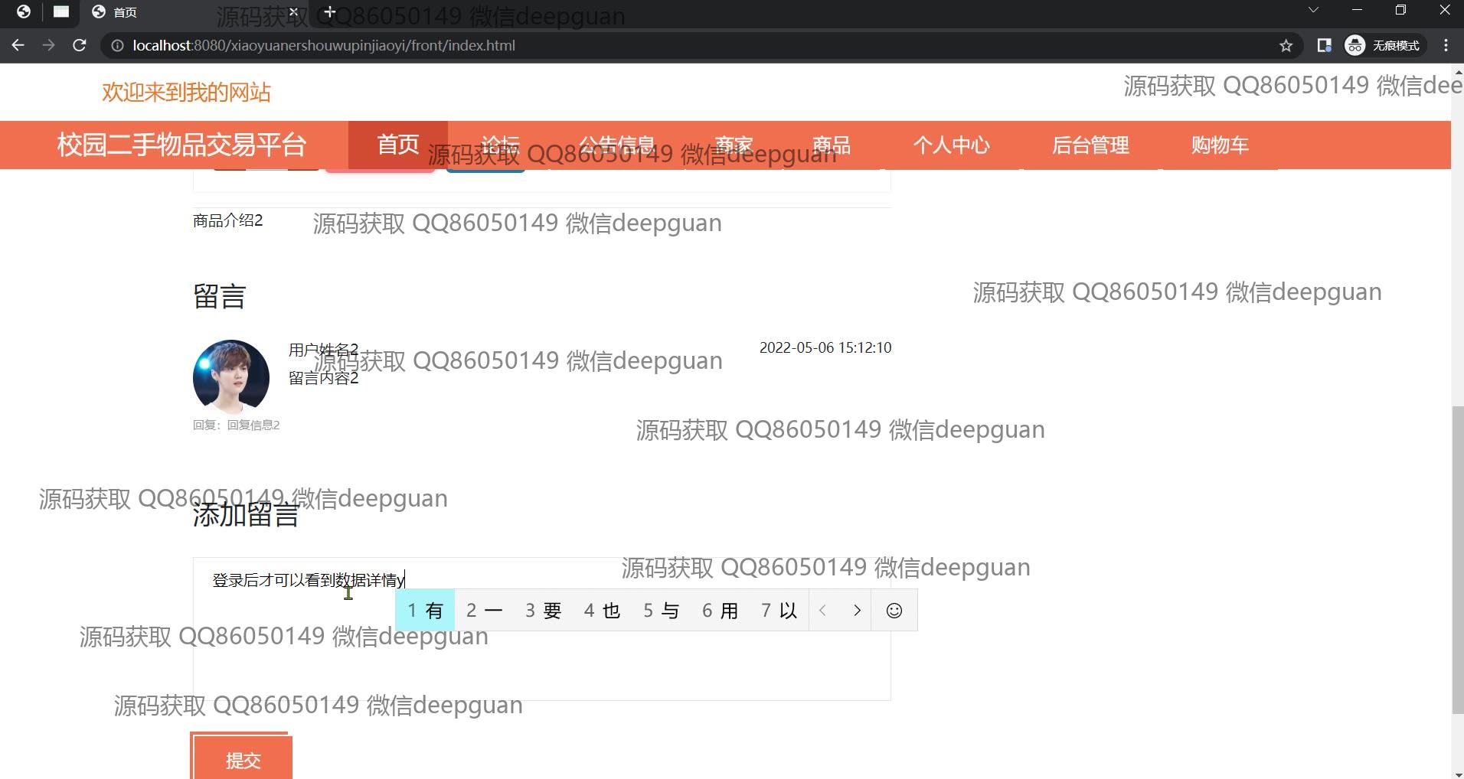Open the browser three-dot menu

(1446, 46)
